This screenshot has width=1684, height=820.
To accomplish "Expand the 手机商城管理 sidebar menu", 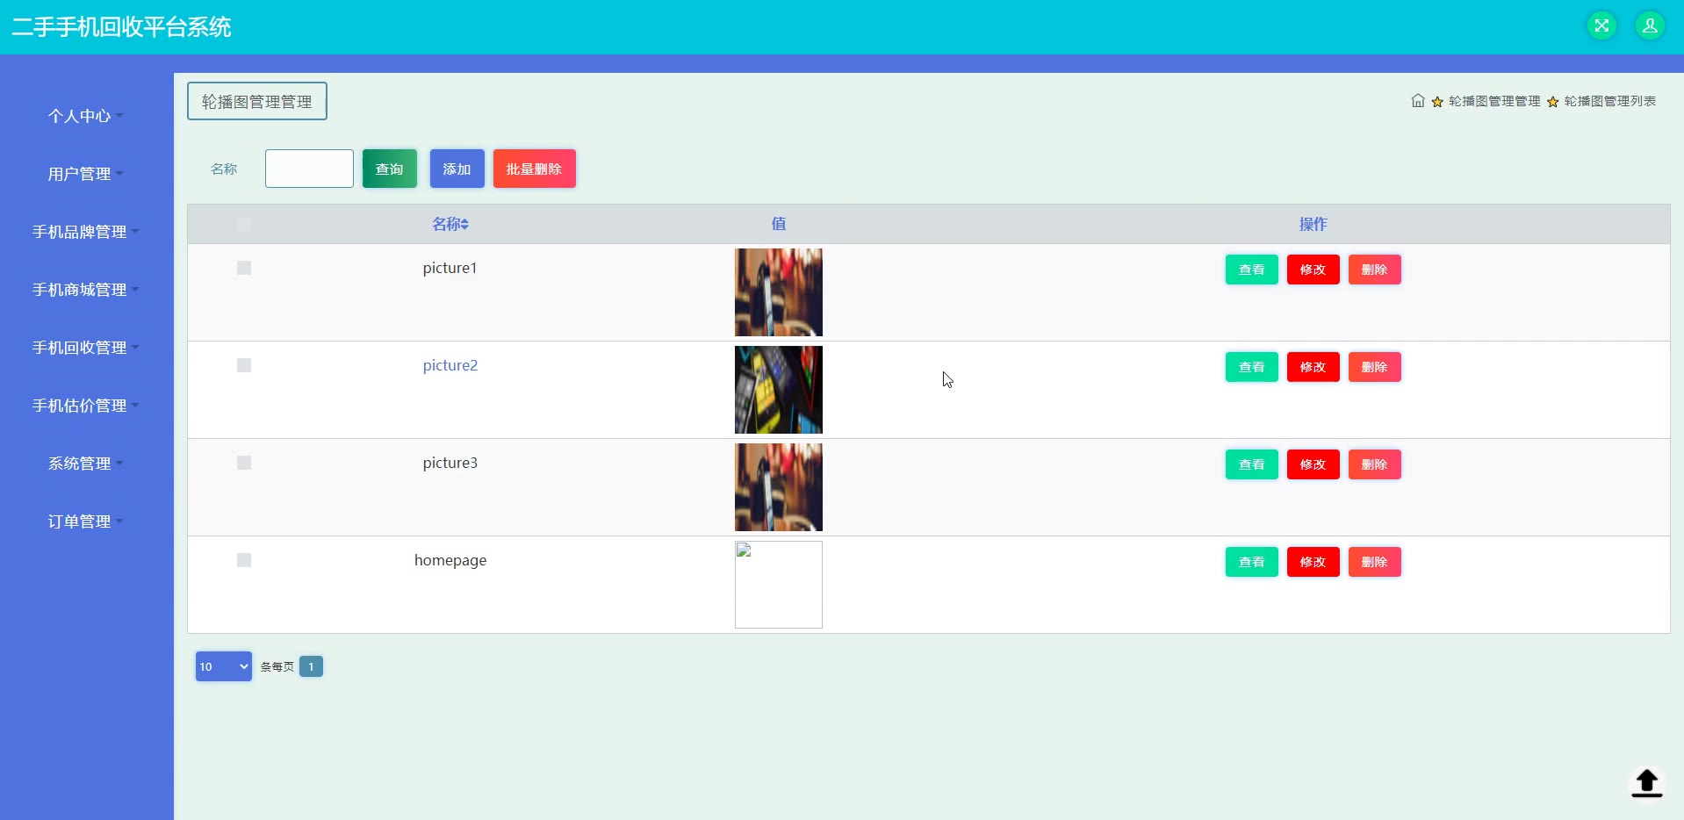I will pos(86,290).
